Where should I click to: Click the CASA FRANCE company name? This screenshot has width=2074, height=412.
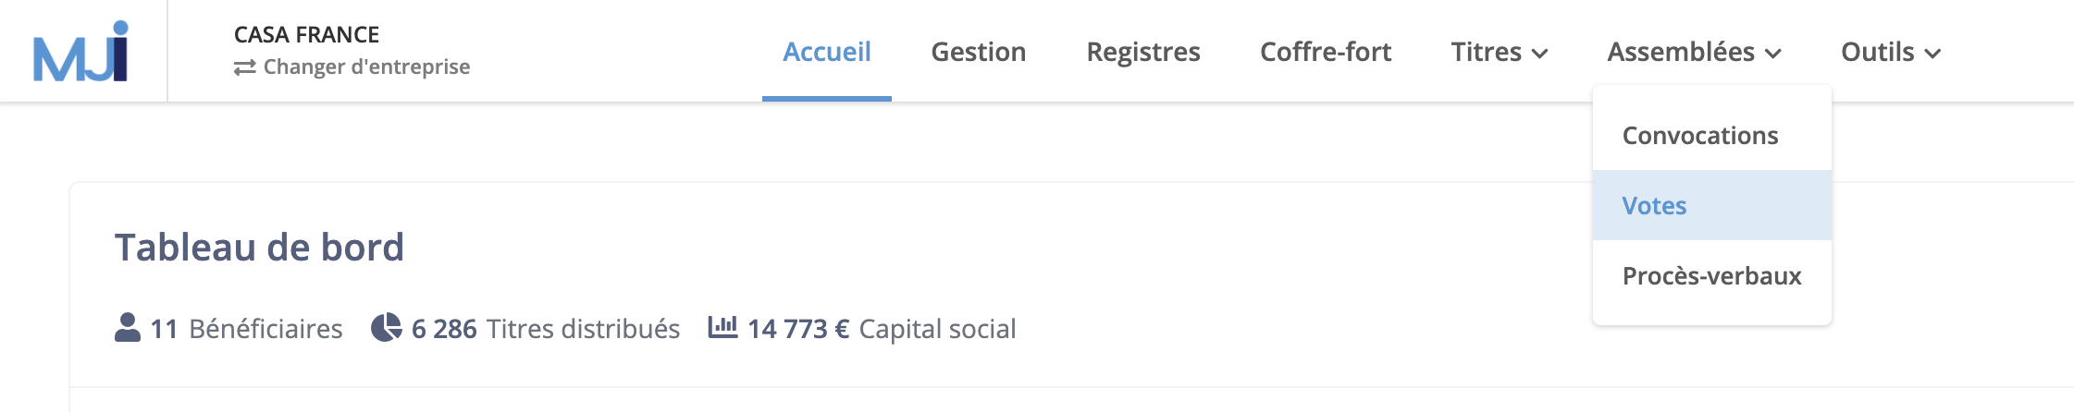pos(306,34)
